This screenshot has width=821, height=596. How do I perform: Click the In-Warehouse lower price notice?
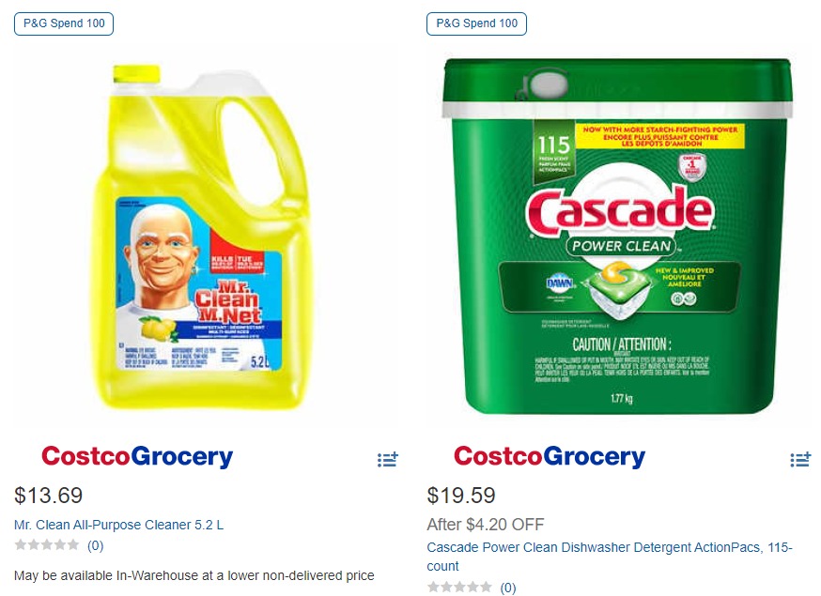[194, 575]
